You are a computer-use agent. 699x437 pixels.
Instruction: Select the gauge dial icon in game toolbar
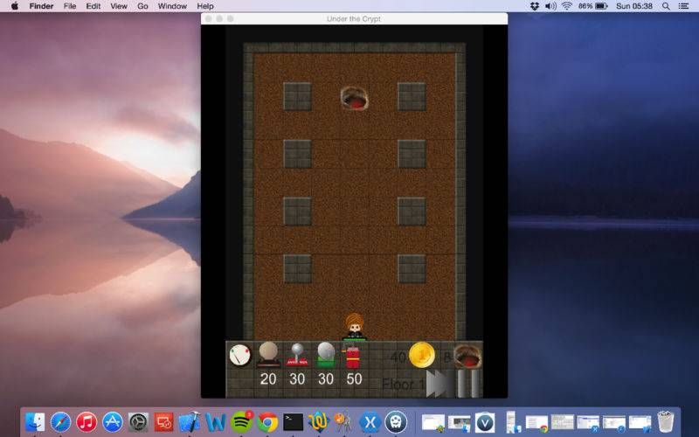239,356
